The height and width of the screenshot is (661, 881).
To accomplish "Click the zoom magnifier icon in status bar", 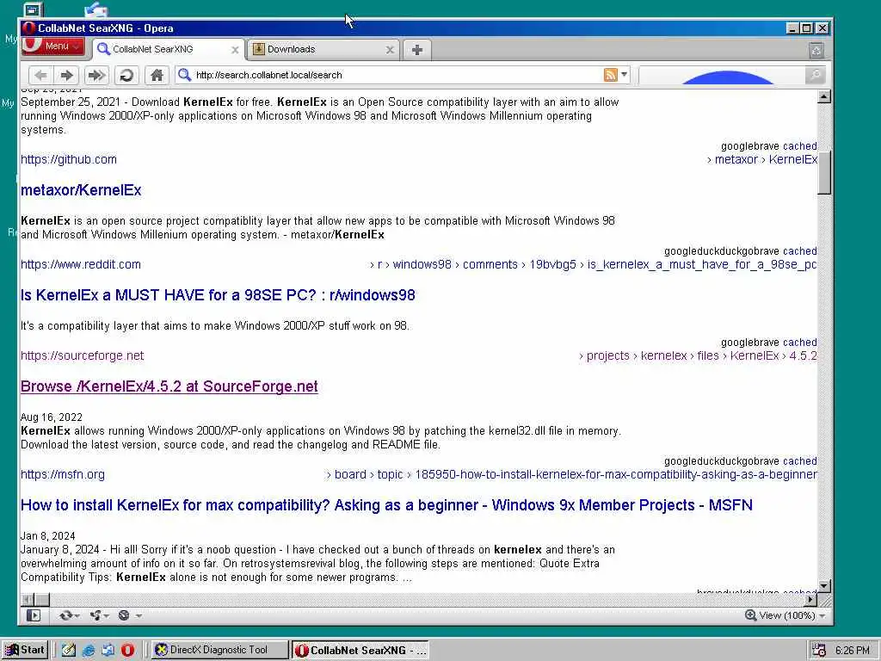I will click(750, 615).
